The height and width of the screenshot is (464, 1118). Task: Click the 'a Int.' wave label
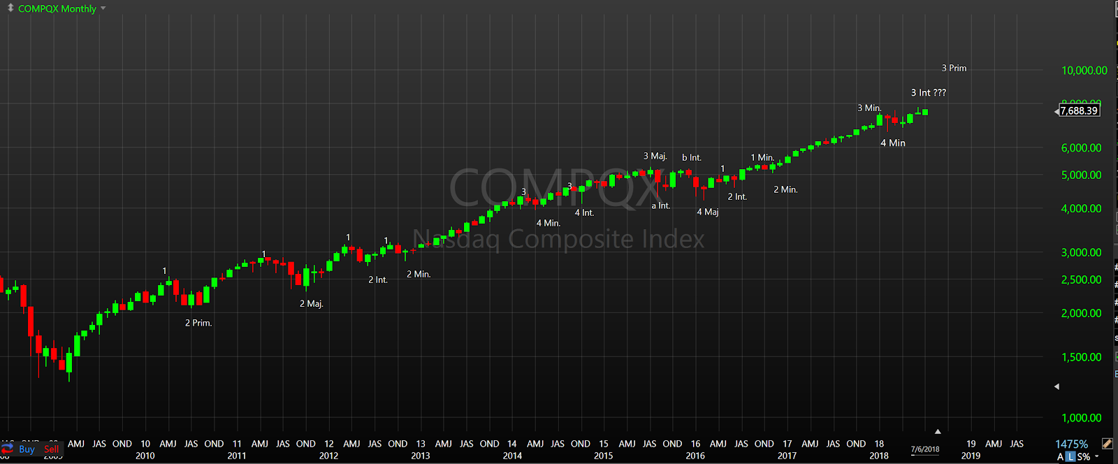click(x=661, y=205)
